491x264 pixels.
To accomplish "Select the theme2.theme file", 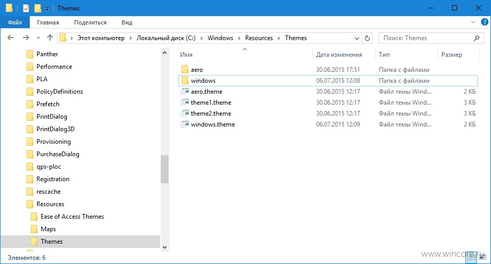I will 328,114.
